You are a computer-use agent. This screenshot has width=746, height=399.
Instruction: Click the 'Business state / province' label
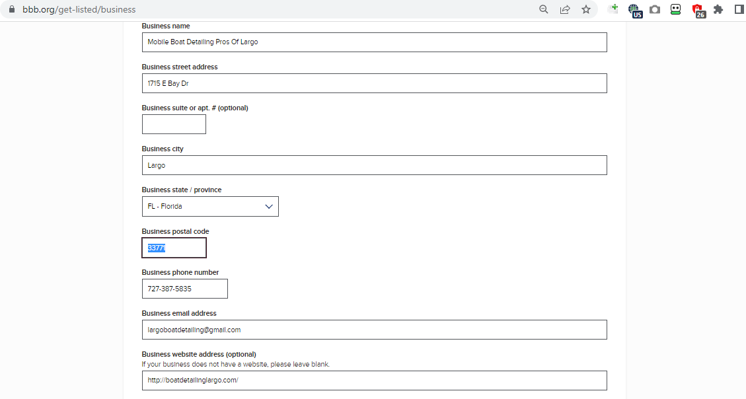click(182, 190)
